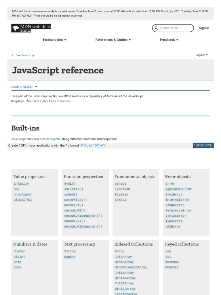Open the Feedback menu
The width and height of the screenshot is (221, 295).
coord(169,40)
